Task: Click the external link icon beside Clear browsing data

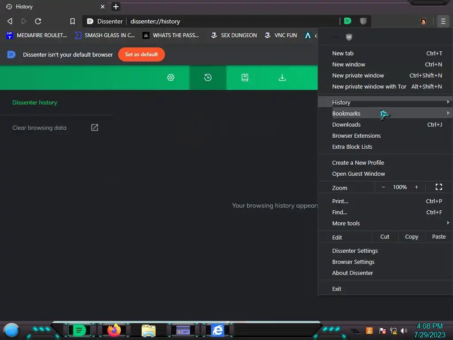Action: (95, 127)
